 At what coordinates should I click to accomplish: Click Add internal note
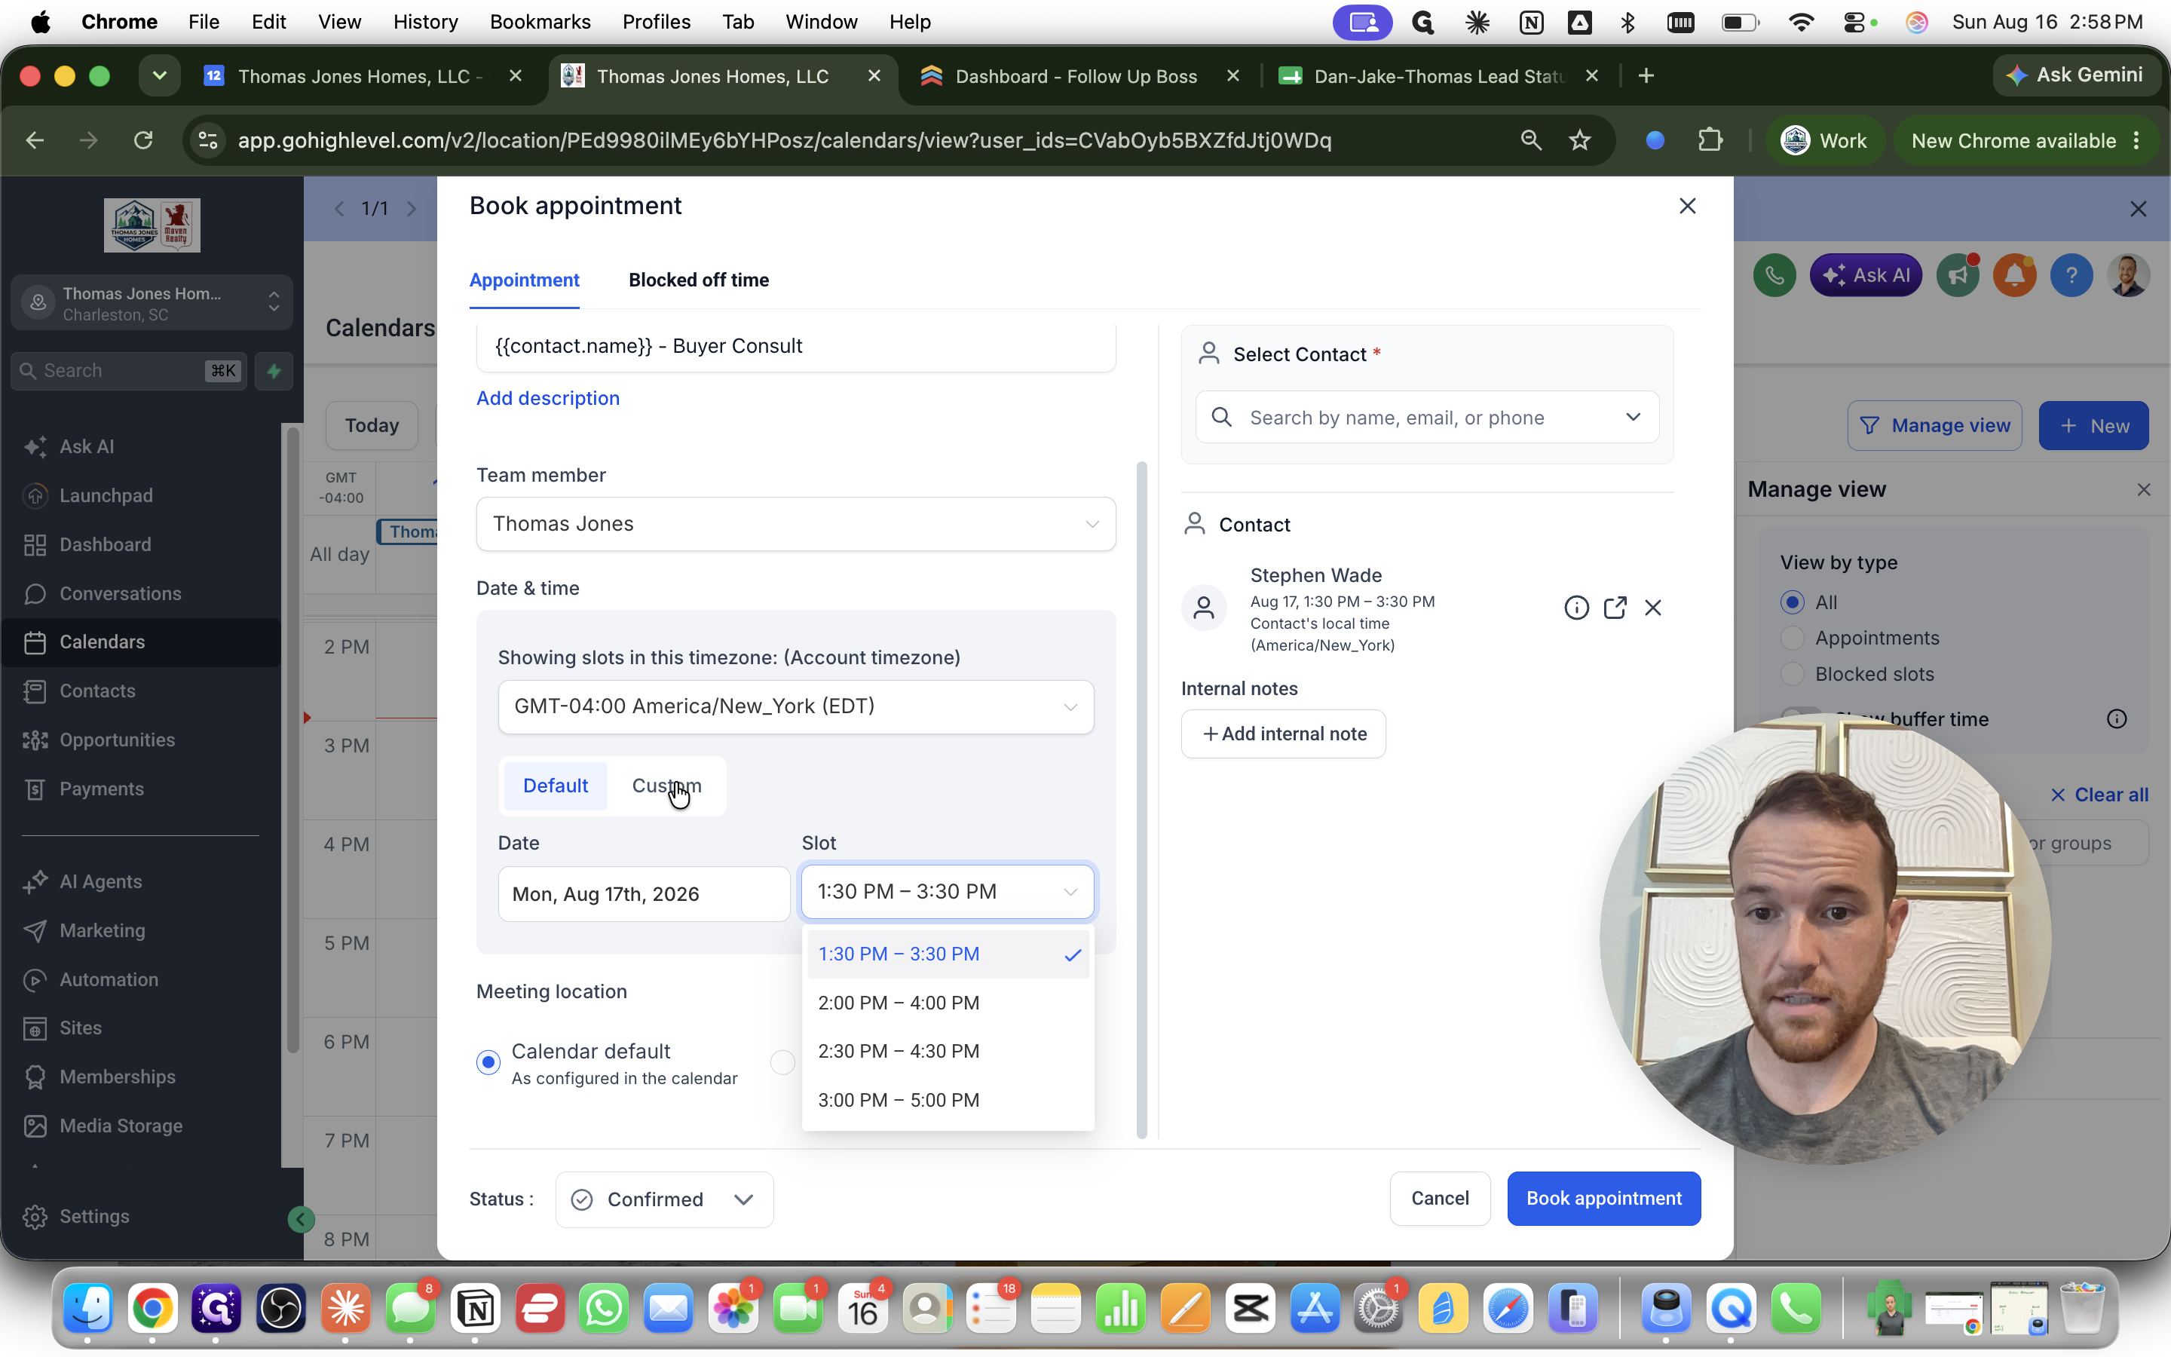[x=1283, y=734]
